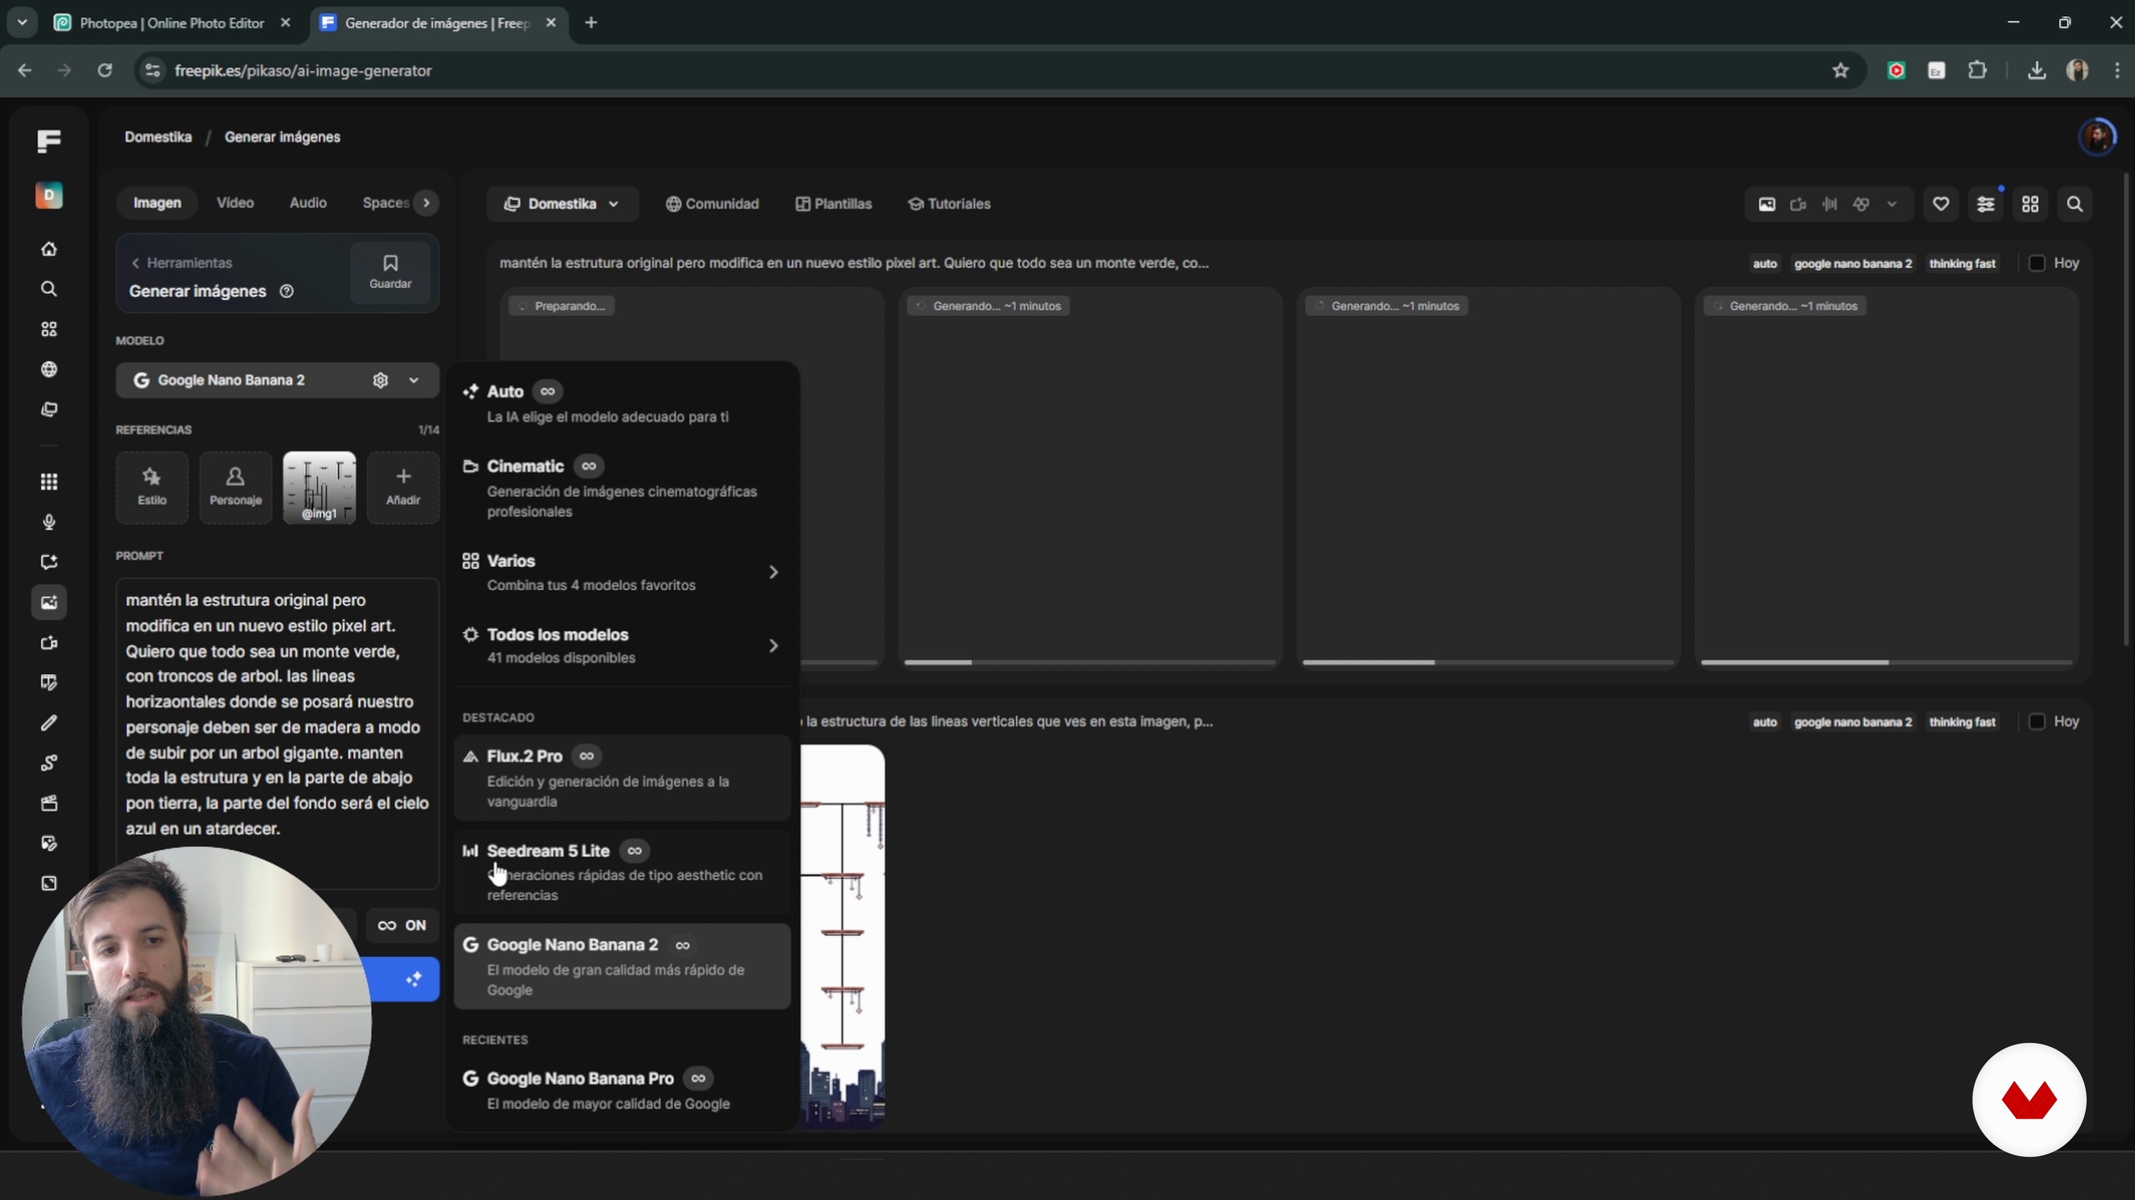This screenshot has width=2135, height=1200.
Task: Pick Seedream 5 Lite model
Action: coord(623,872)
